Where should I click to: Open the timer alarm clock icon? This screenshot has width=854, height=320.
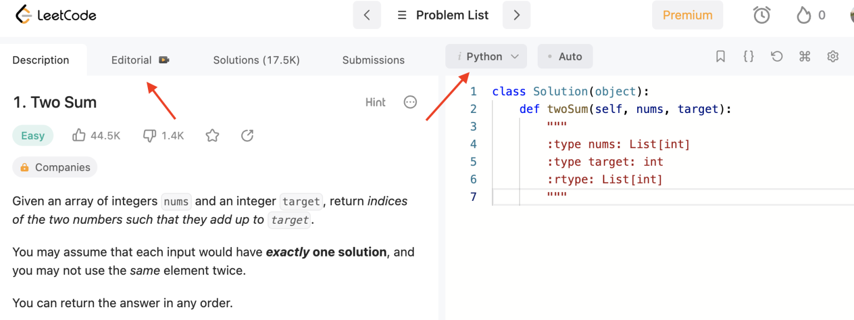tap(761, 15)
